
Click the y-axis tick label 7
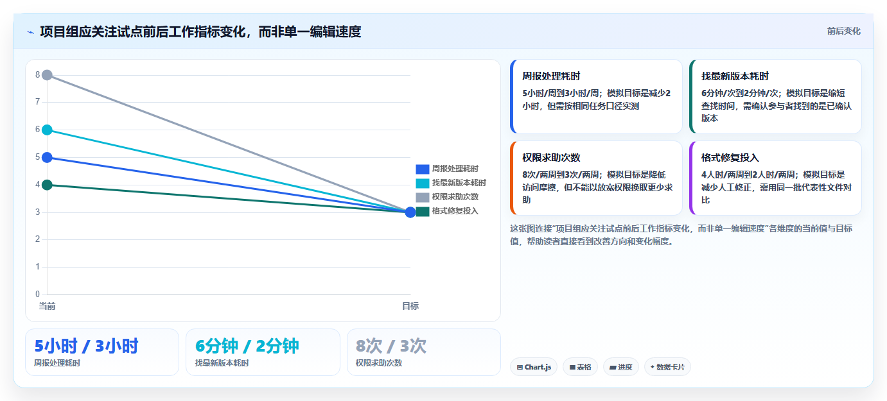coord(37,102)
